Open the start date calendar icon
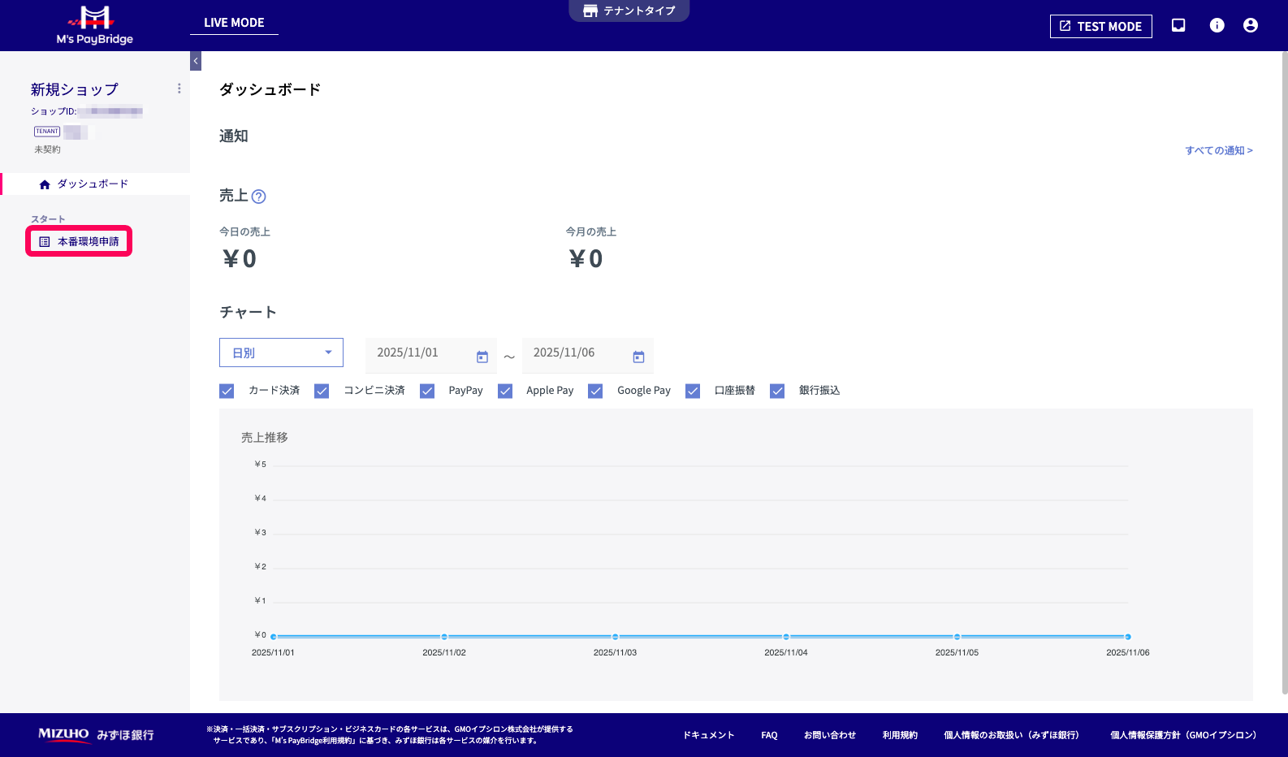The height and width of the screenshot is (757, 1288). coord(482,357)
